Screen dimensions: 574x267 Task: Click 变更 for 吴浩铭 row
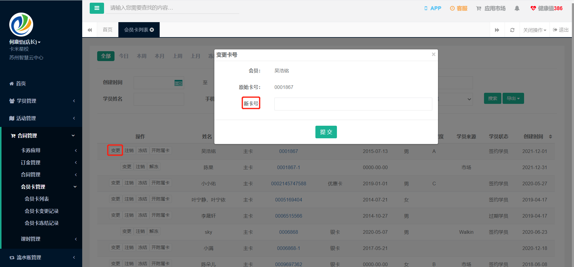click(x=115, y=150)
